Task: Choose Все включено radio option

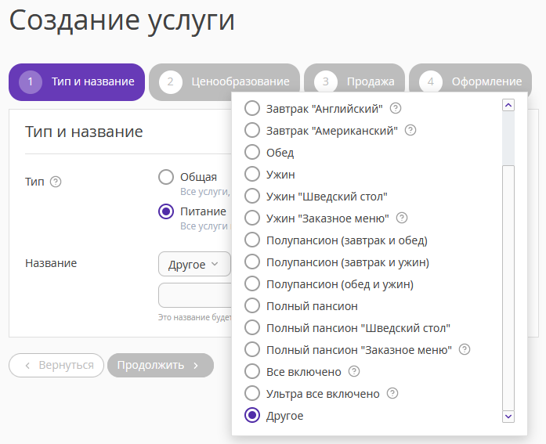Action: point(252,371)
